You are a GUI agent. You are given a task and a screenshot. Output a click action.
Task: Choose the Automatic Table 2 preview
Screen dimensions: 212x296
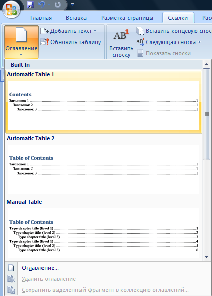103,169
